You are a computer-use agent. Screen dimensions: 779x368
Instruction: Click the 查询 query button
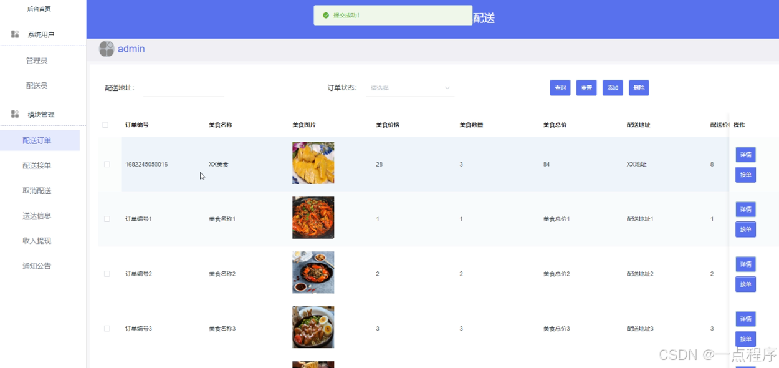tap(559, 88)
